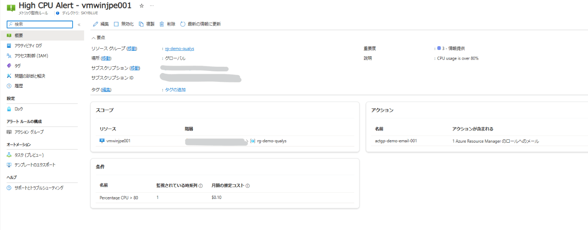Click the vmwinjpe001 virtual machine icon
Viewport: 588px width, 230px height.
point(102,141)
